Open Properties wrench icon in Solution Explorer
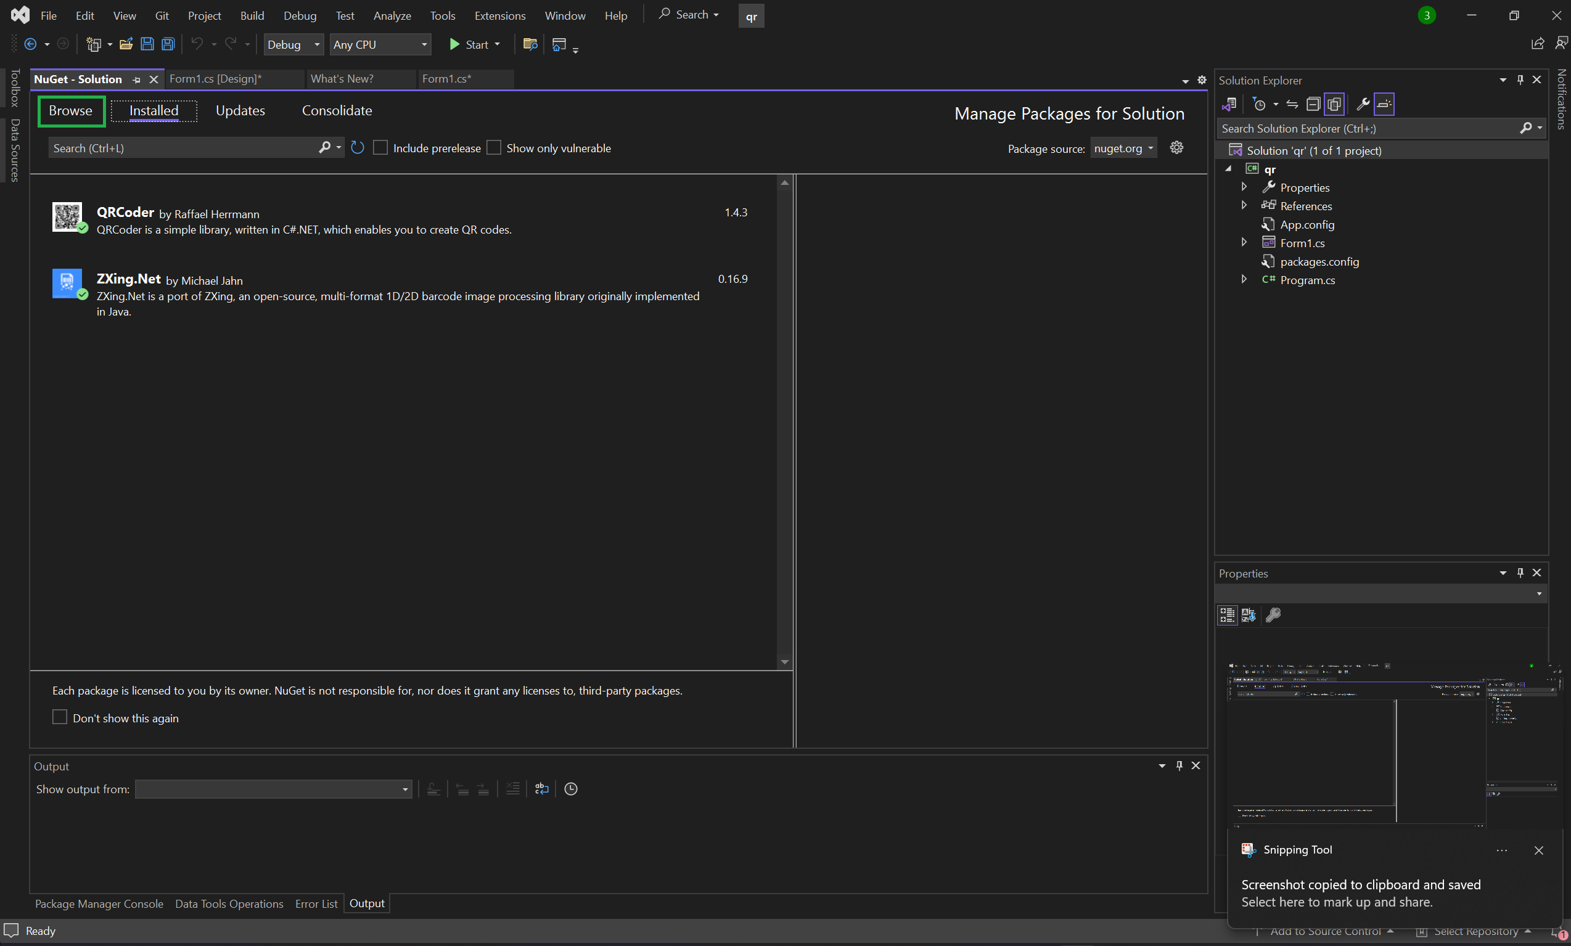Viewport: 1571px width, 946px height. click(1363, 104)
